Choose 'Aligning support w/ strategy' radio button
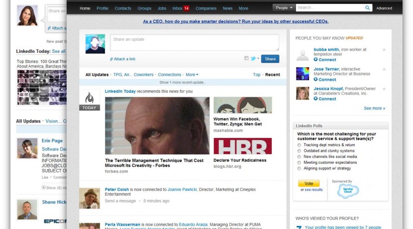The width and height of the screenshot is (413, 229). click(299, 168)
